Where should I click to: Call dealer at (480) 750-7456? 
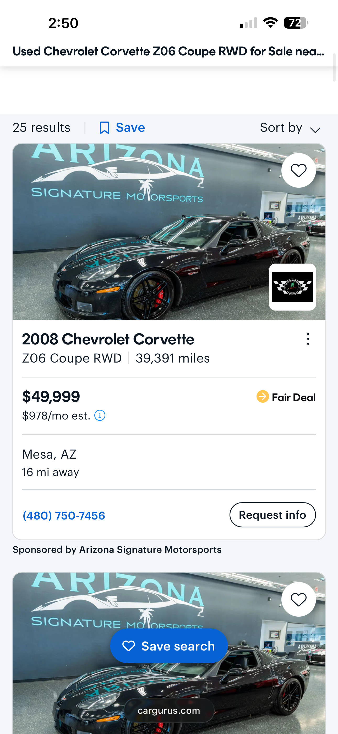pos(64,515)
